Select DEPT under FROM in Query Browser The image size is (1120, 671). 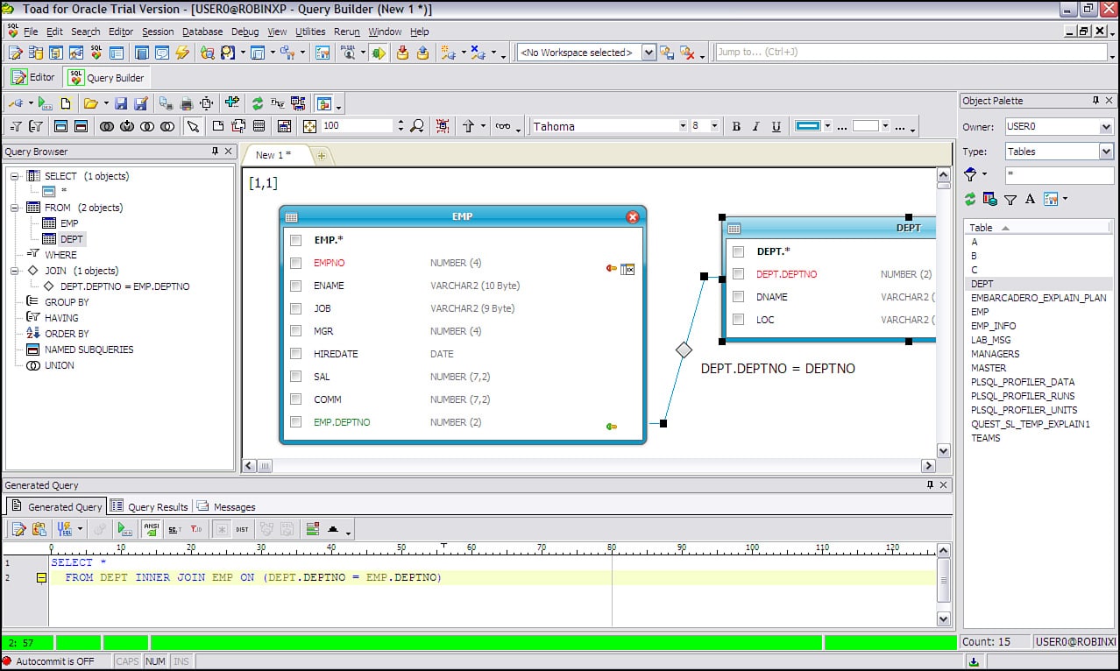pos(71,239)
